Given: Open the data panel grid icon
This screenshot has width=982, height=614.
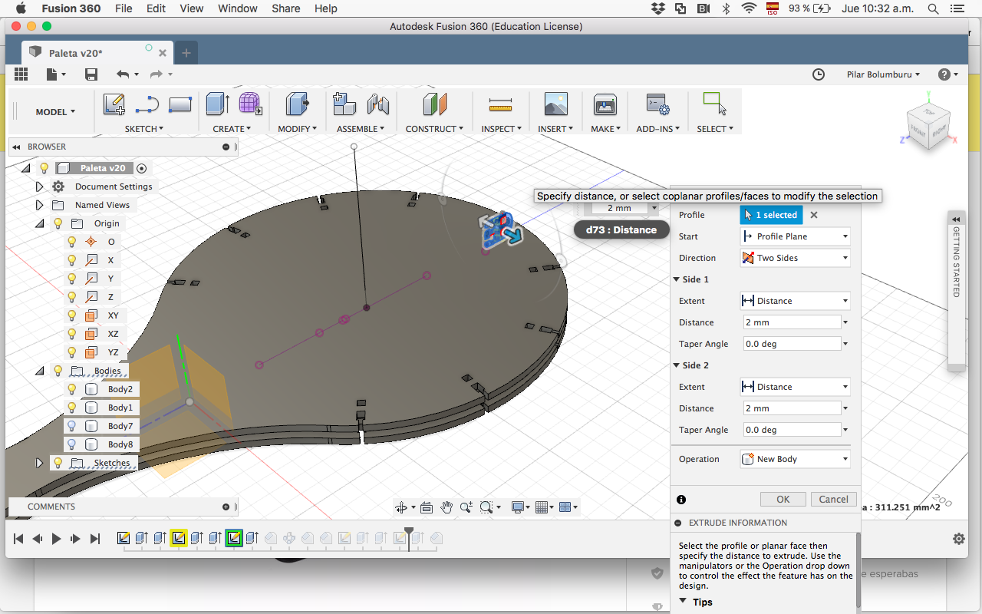Looking at the screenshot, I should click(x=21, y=74).
